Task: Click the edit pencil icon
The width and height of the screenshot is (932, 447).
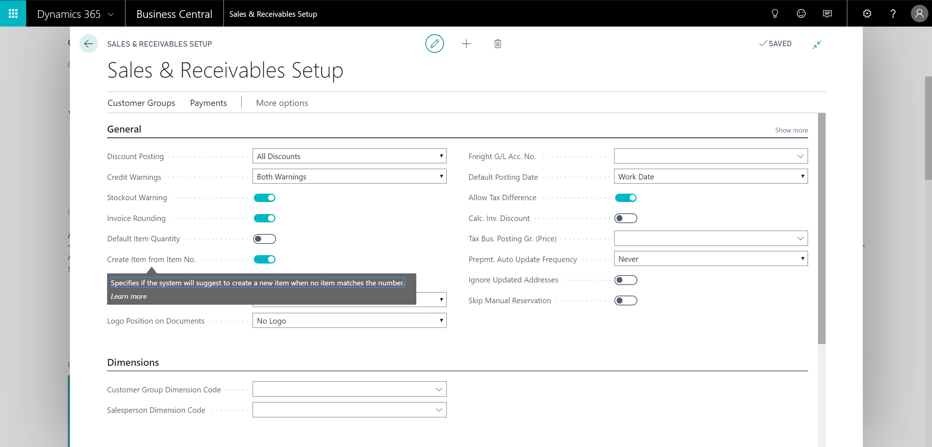Action: 434,43
